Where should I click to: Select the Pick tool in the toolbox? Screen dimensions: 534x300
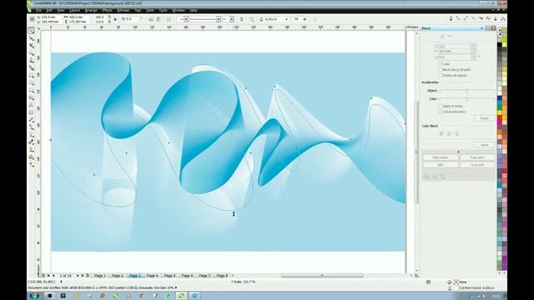pos(32,31)
